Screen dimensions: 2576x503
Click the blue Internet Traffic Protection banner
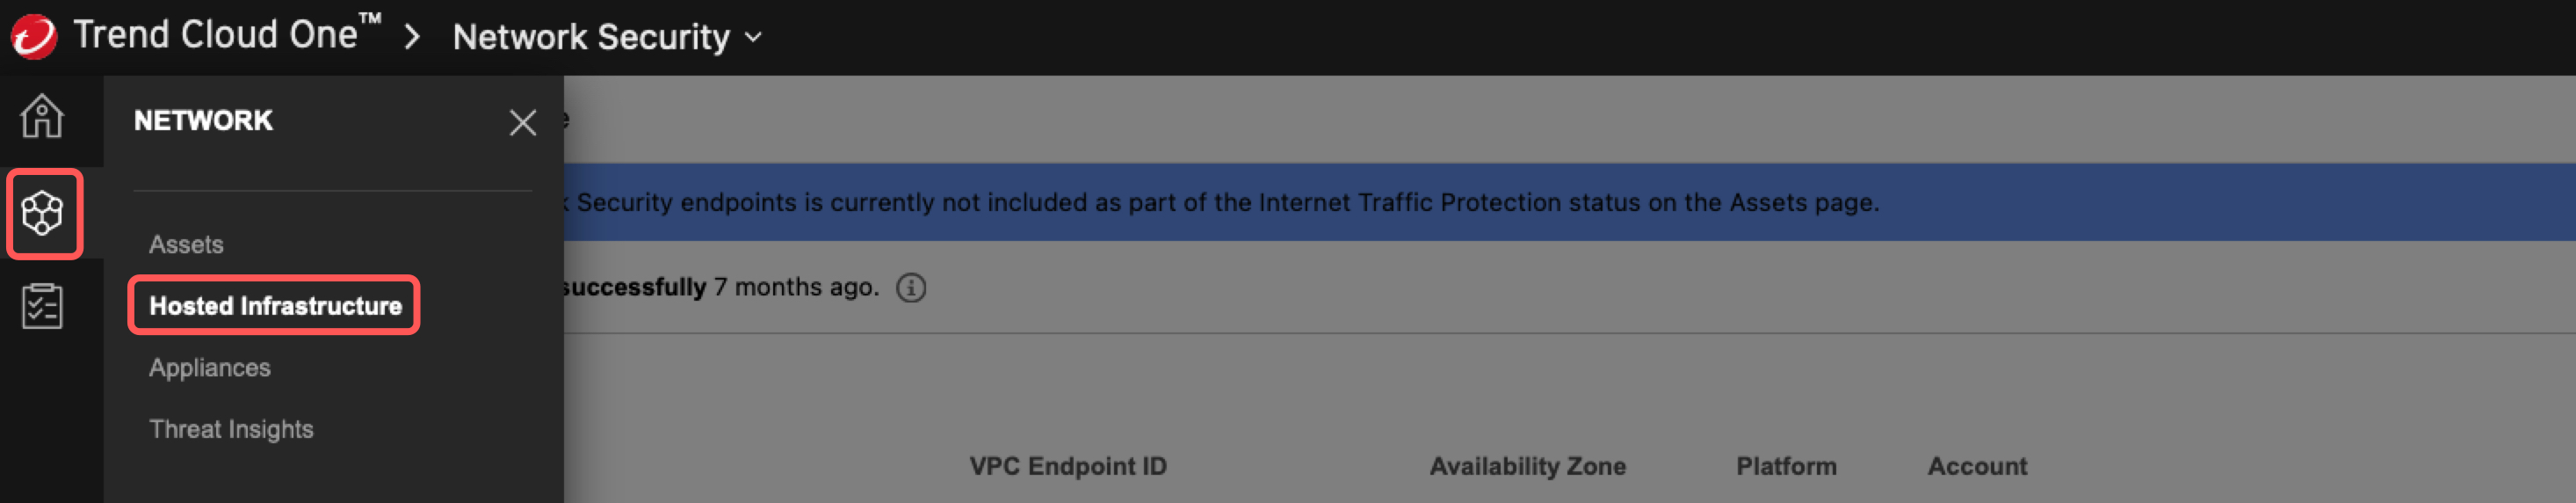coord(1569,202)
